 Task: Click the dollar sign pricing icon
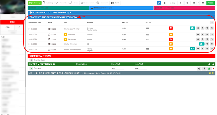coord(181,3)
